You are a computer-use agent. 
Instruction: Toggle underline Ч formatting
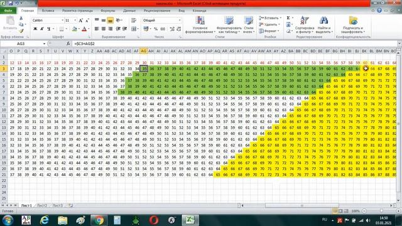click(49, 29)
